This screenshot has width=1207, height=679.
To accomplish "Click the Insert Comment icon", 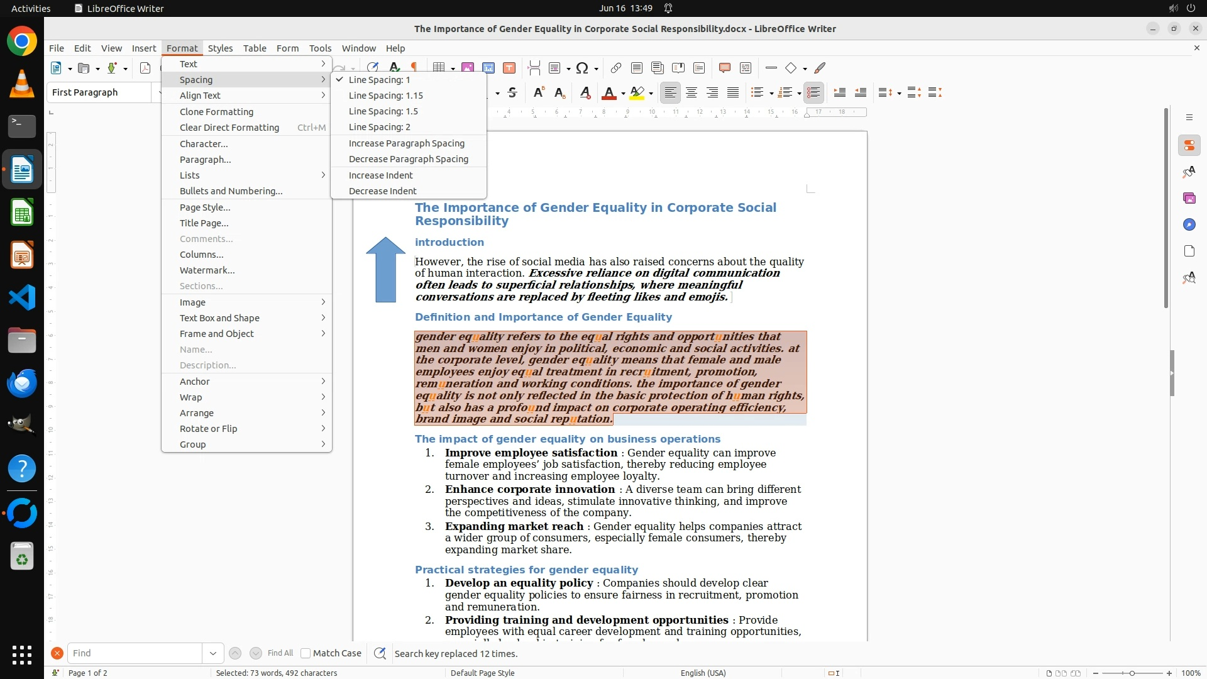I will pos(724,68).
